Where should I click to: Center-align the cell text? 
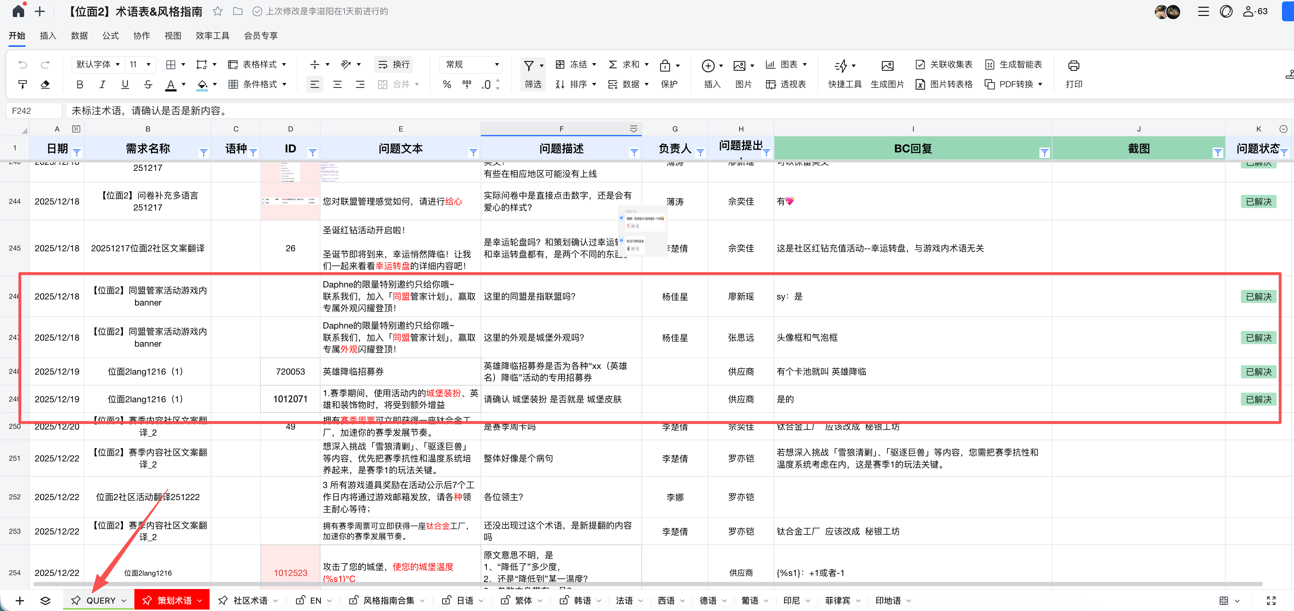point(338,84)
